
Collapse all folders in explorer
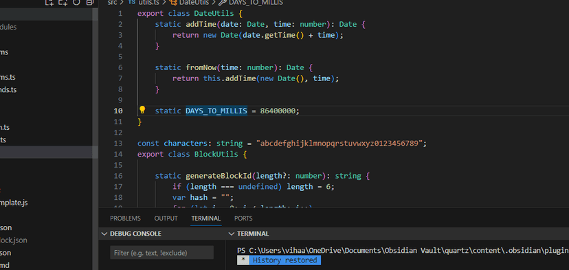(x=89, y=3)
